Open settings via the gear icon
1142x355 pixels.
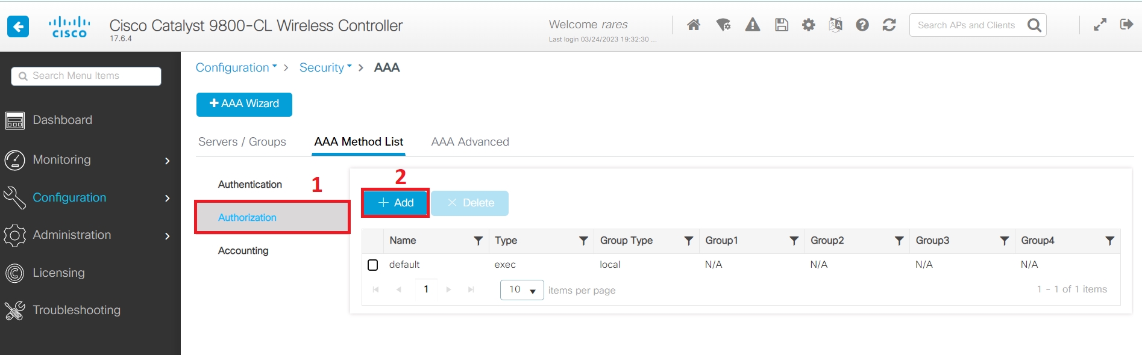pyautogui.click(x=808, y=25)
